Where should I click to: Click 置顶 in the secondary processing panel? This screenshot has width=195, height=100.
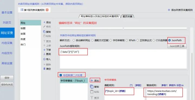pos(95,98)
